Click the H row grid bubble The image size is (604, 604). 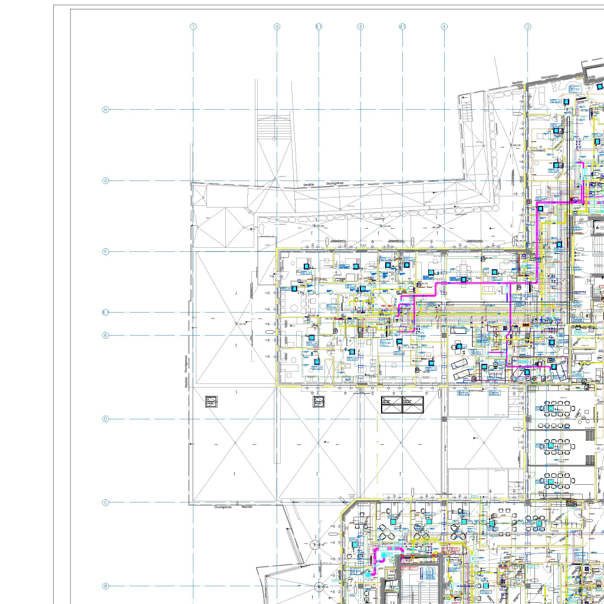106,110
